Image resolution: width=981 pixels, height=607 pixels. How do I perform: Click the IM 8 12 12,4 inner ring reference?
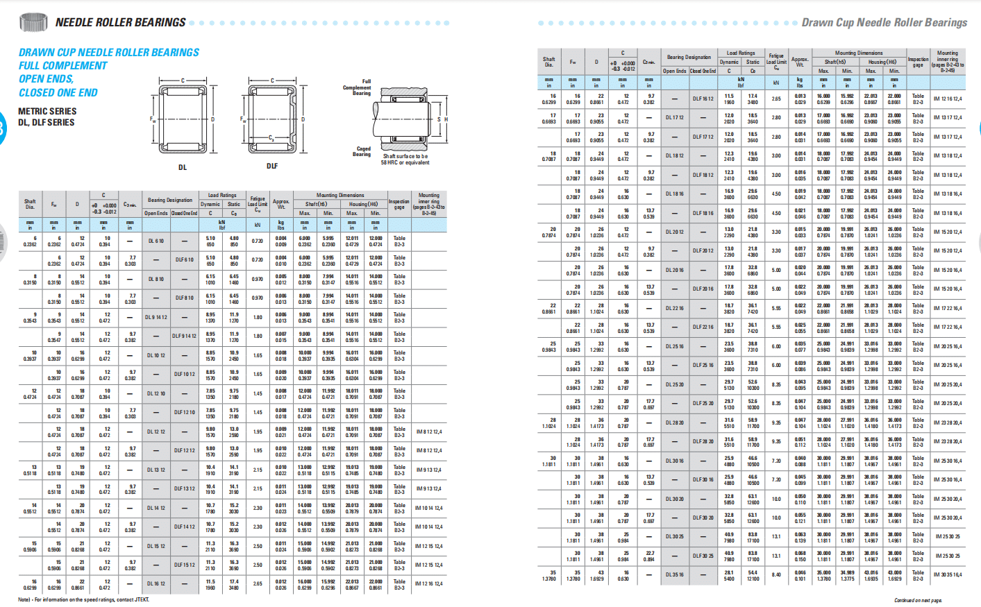click(x=428, y=431)
